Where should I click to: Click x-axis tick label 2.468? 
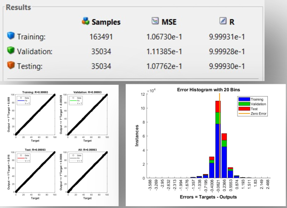(x=268, y=184)
